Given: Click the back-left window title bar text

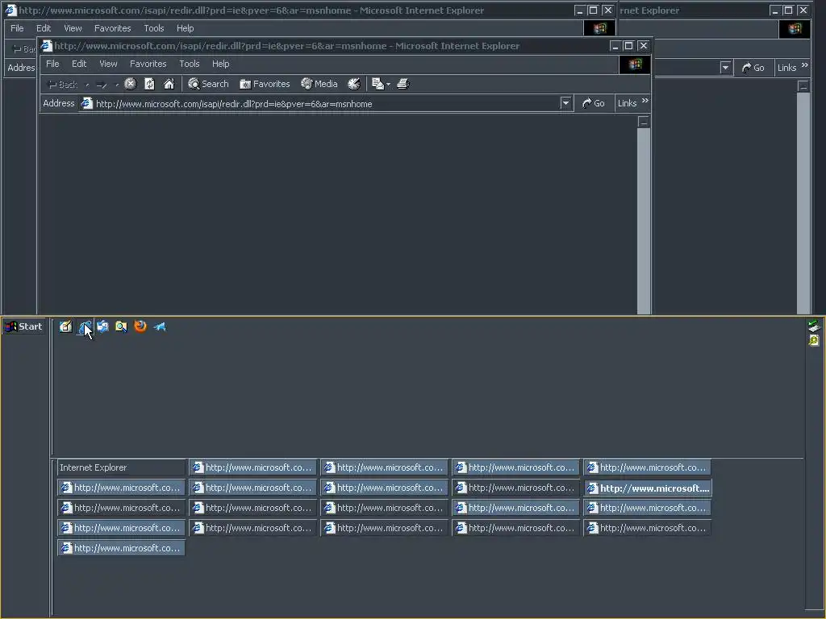Looking at the screenshot, I should click(x=252, y=10).
